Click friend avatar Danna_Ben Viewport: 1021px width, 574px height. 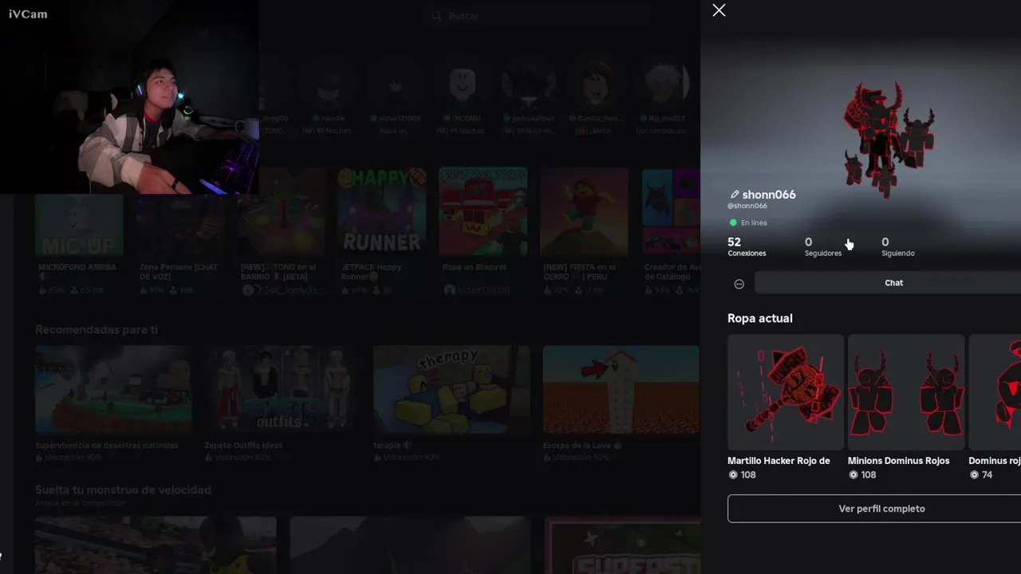595,85
